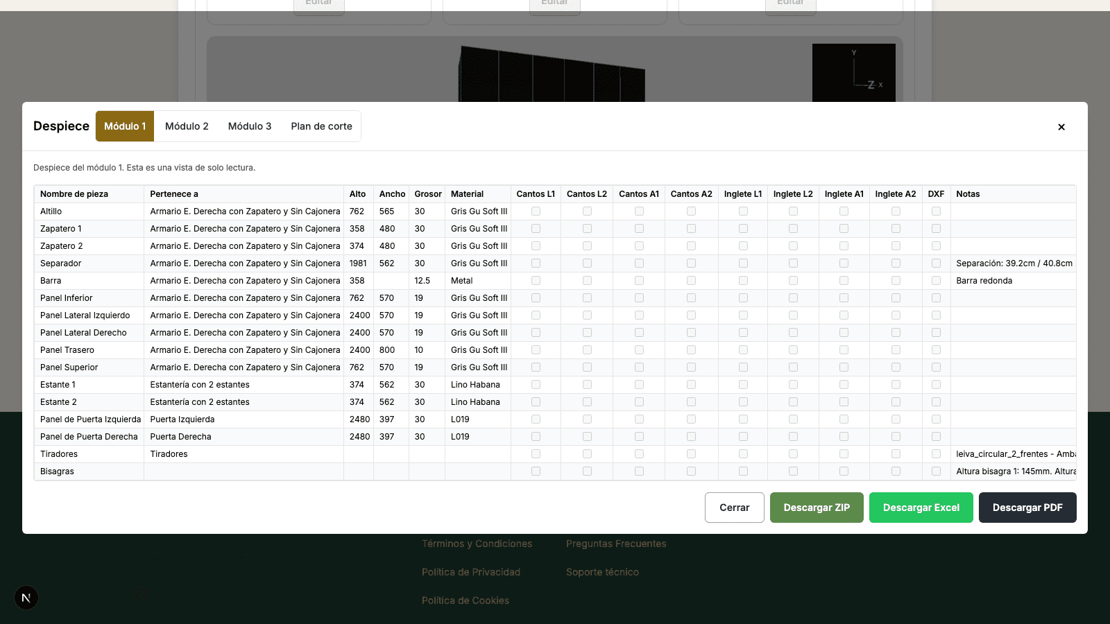
Task: Click the Cerrar button
Action: [735, 508]
